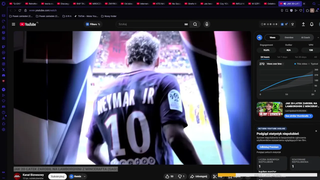Open the vidIQ Filters button
Screen dimensions: 320x180
pyautogui.click(x=93, y=24)
